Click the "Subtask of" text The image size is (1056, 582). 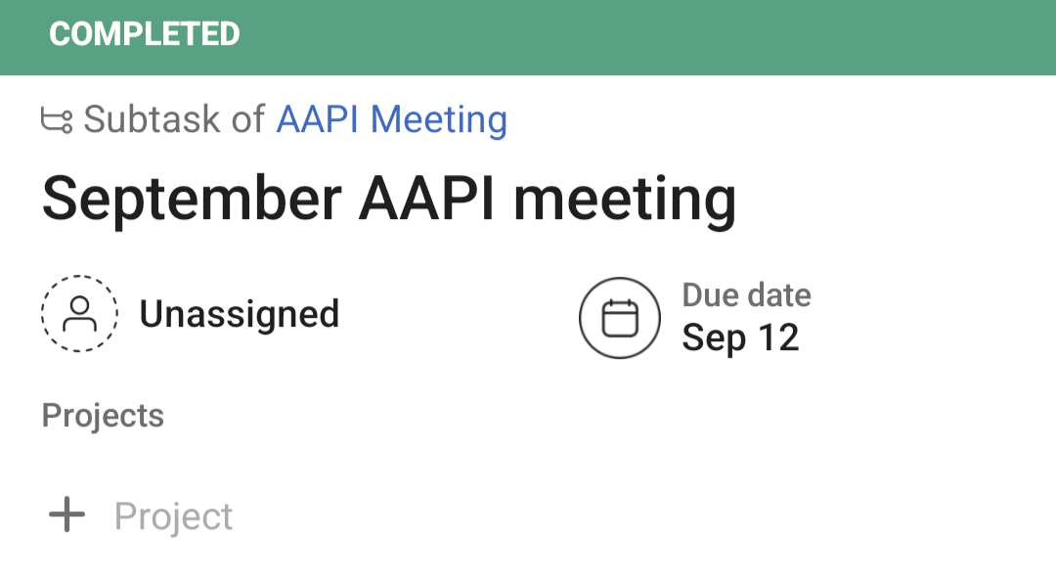(x=173, y=119)
